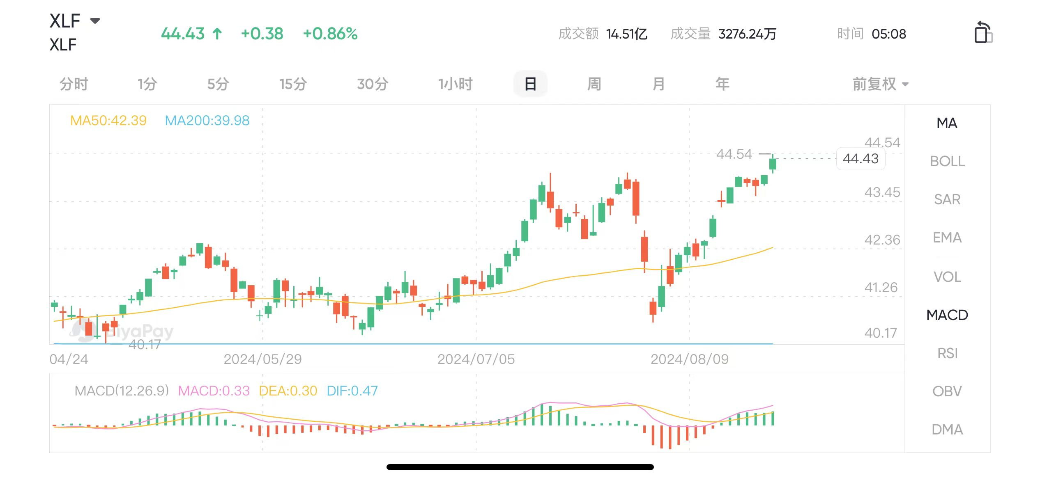Tap the iOS home indicator bar
Image resolution: width=1040 pixels, height=480 pixels.
tap(520, 467)
